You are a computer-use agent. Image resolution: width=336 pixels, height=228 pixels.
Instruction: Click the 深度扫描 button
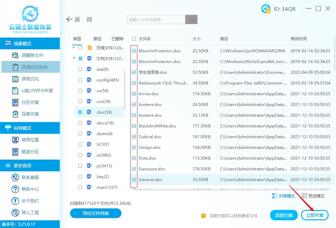(x=284, y=215)
